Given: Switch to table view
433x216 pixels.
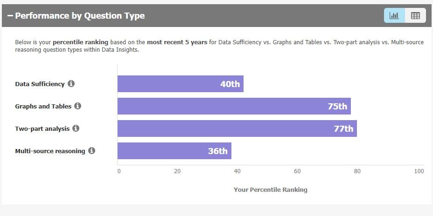Looking at the screenshot, I should coord(415,15).
